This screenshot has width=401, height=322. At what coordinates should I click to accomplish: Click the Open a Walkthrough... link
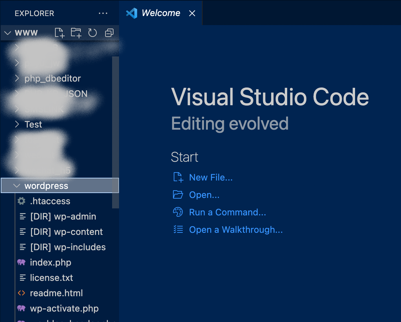[x=236, y=230]
